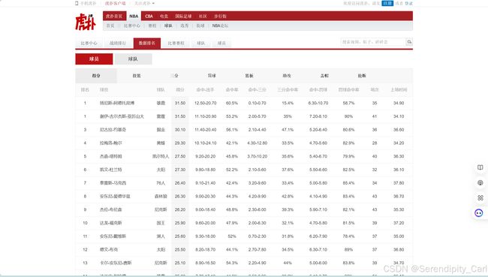Image resolution: width=488 pixels, height=277 pixels.
Task: Open player 卡尔-安东尼-唐斯
Action: (x=116, y=263)
